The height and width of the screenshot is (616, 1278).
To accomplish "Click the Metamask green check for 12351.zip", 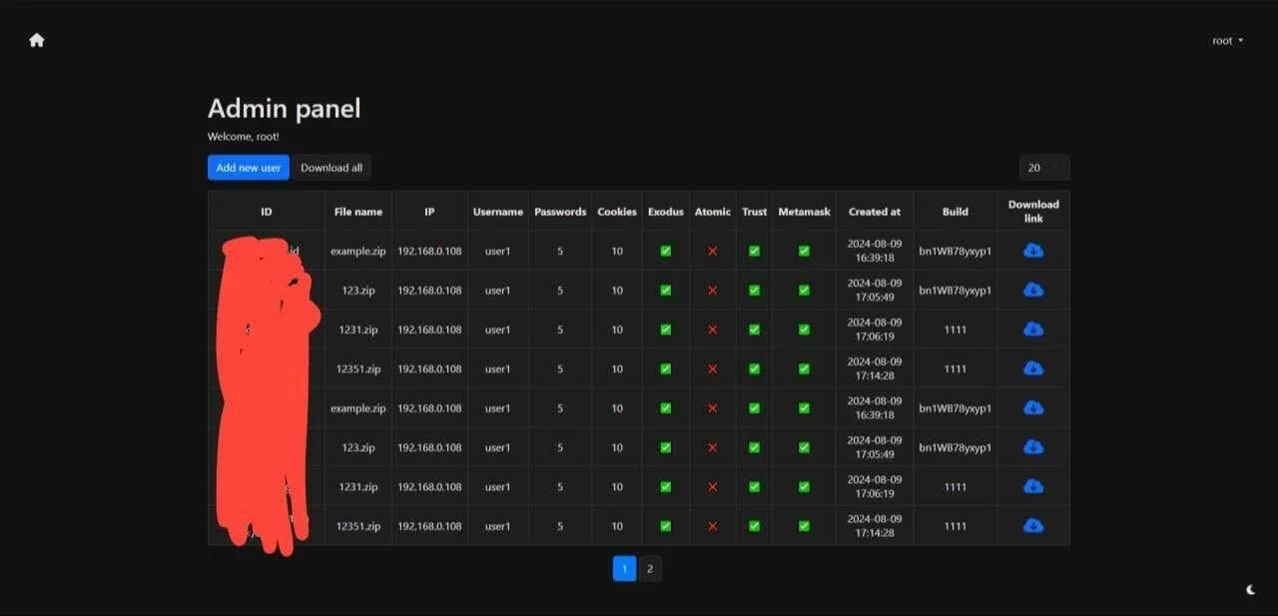I will [x=803, y=368].
